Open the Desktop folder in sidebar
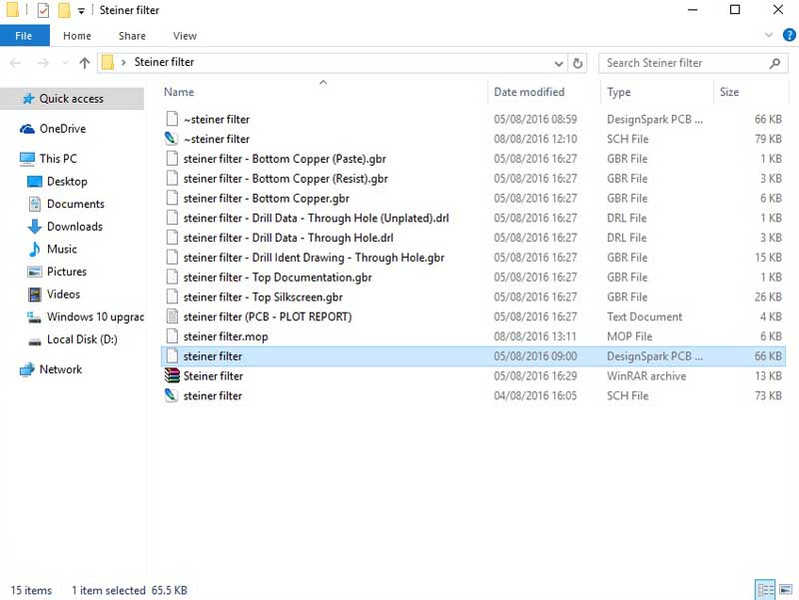This screenshot has width=799, height=600. (67, 182)
